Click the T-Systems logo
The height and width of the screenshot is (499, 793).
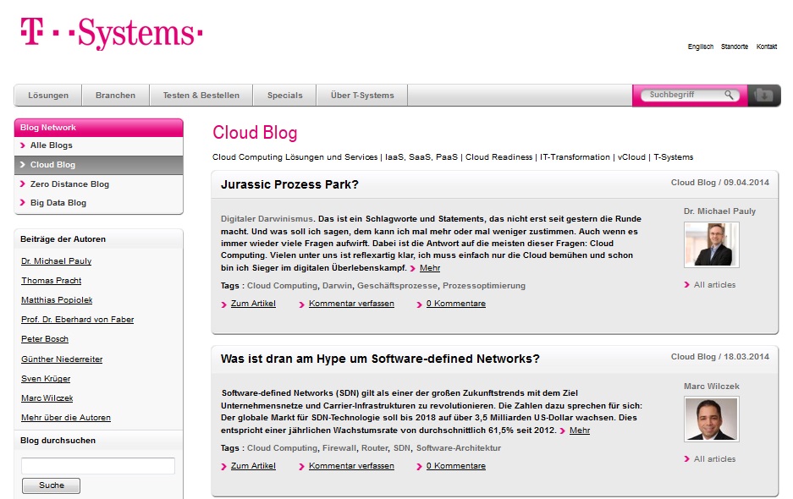[x=111, y=34]
